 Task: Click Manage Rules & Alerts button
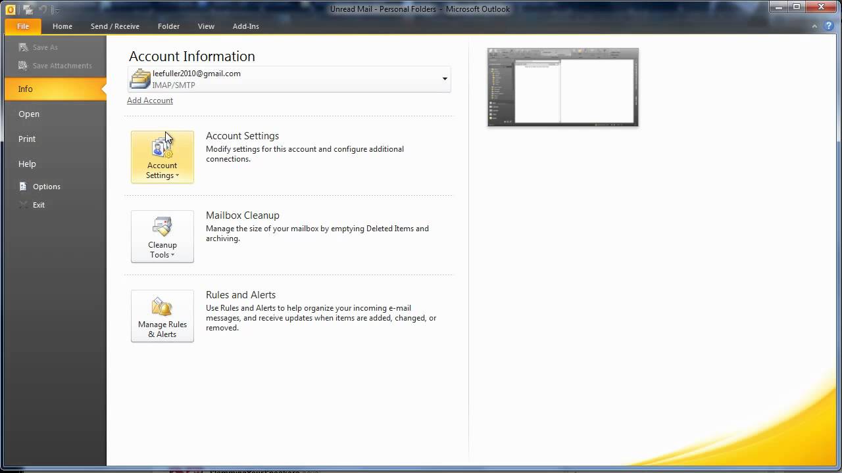coord(162,316)
